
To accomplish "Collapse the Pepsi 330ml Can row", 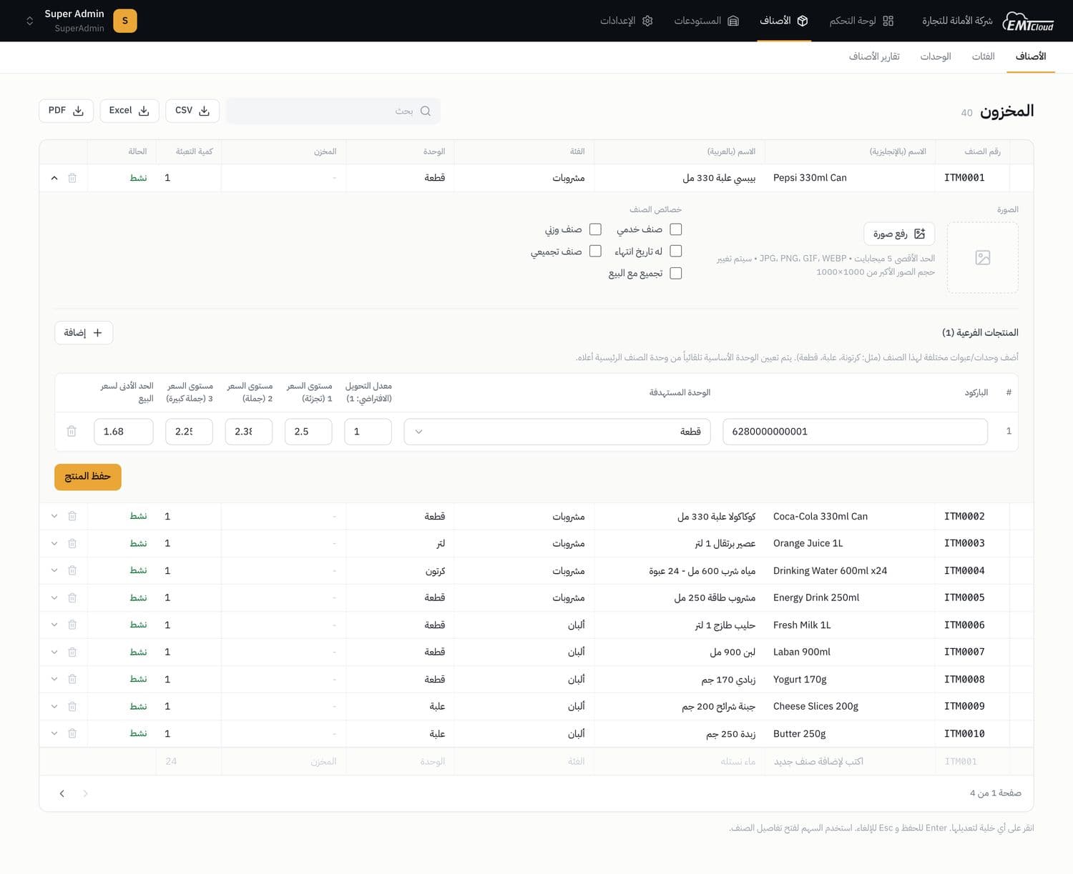I will pyautogui.click(x=54, y=178).
